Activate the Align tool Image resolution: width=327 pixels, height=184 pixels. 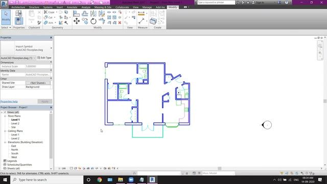coord(76,14)
